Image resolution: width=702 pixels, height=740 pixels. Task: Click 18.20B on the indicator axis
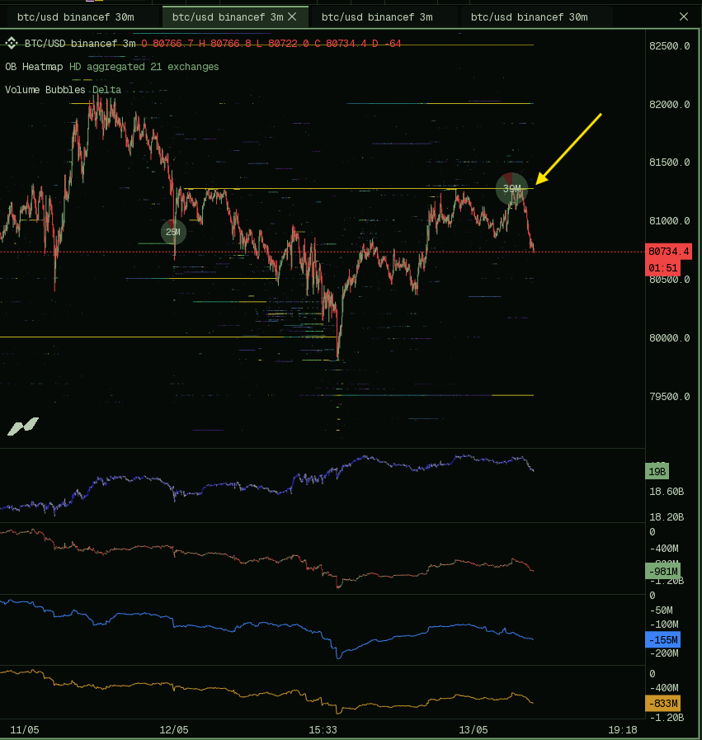[667, 517]
